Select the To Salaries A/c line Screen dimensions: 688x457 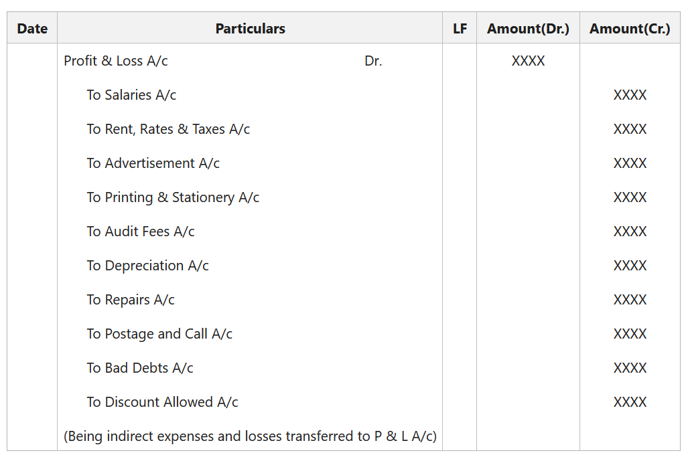coord(131,95)
